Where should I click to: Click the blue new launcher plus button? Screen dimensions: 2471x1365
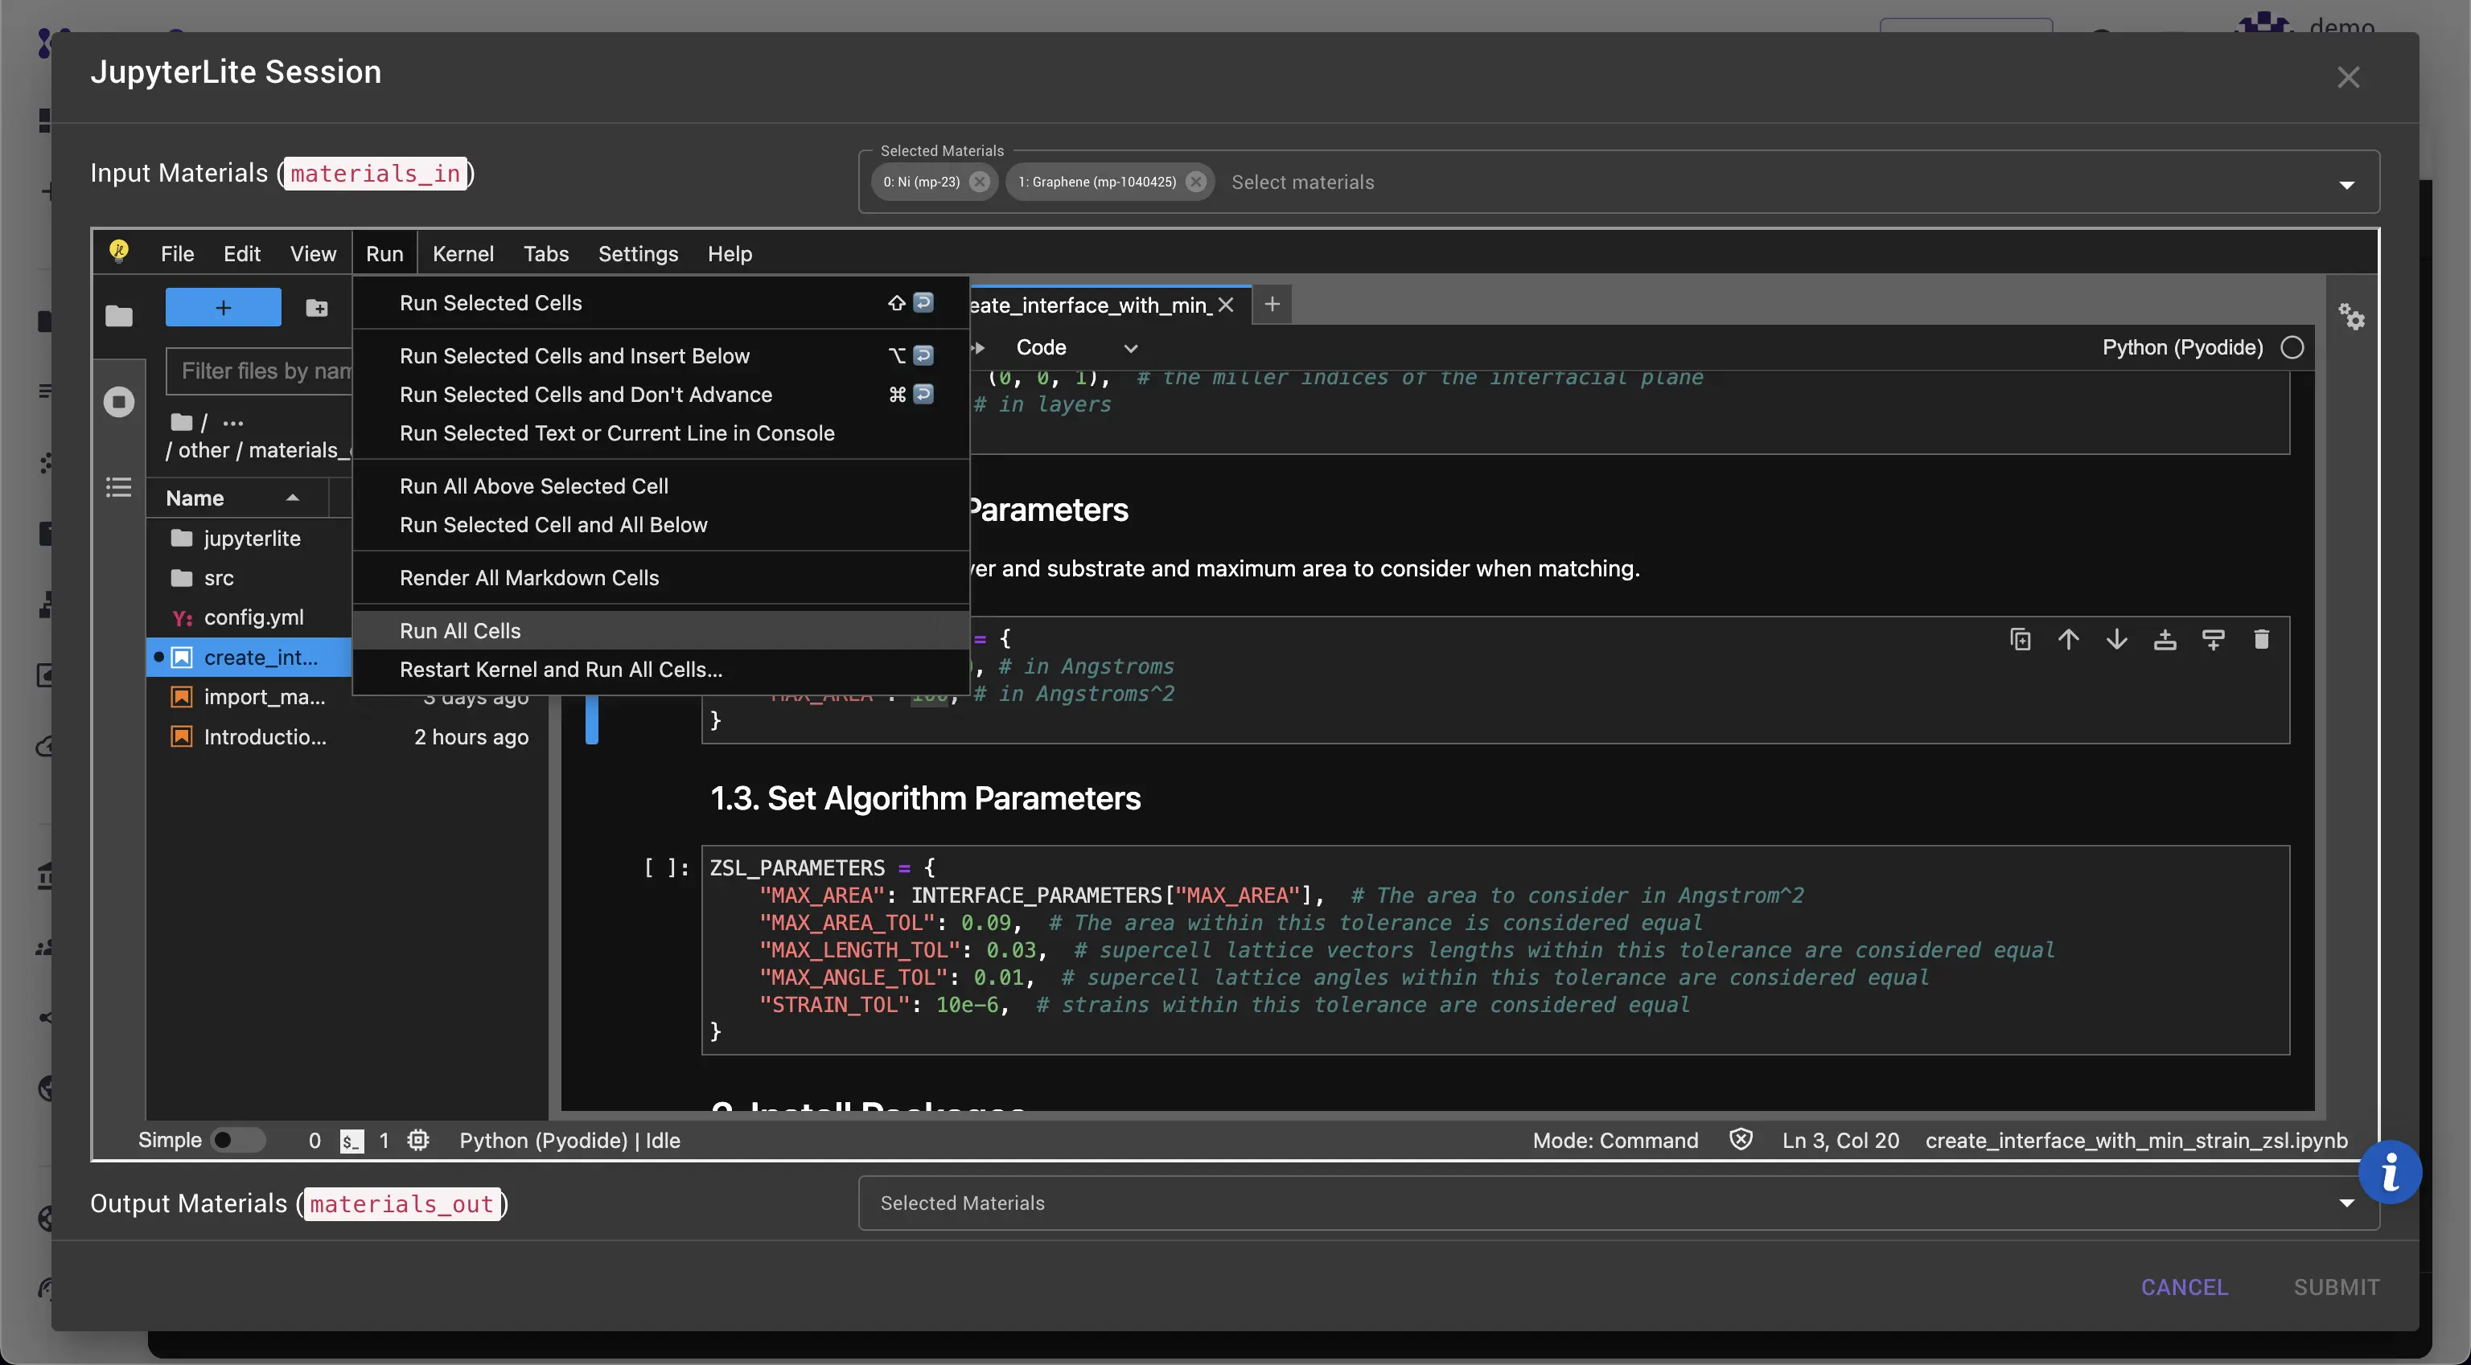tap(223, 308)
